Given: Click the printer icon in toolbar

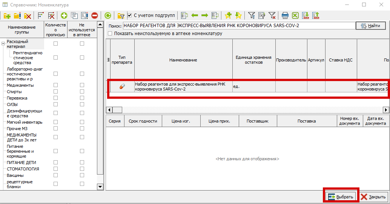Looking at the screenshot, I should [285, 15].
